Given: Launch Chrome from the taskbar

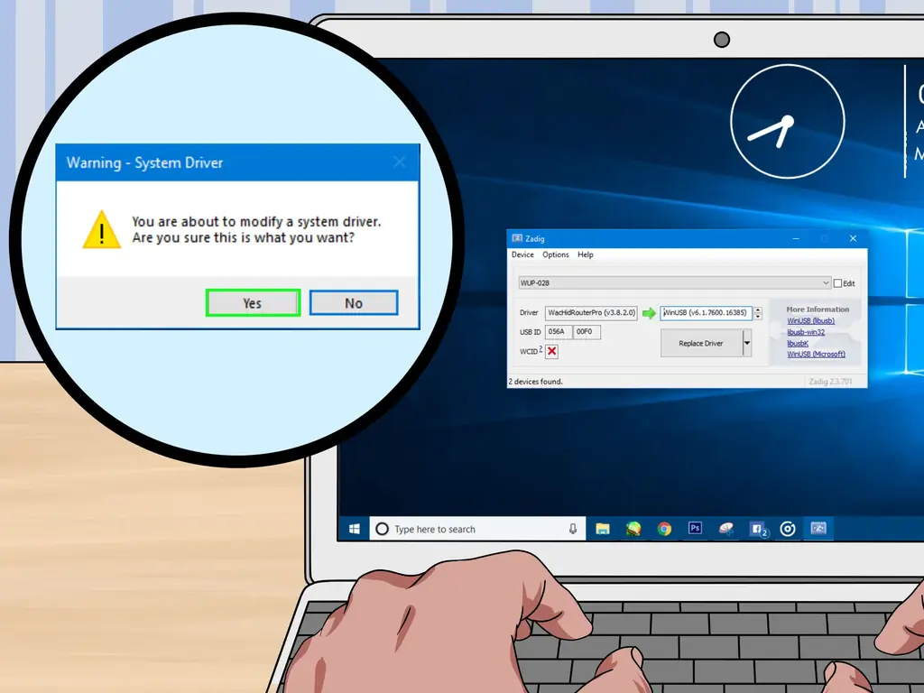Looking at the screenshot, I should (665, 529).
